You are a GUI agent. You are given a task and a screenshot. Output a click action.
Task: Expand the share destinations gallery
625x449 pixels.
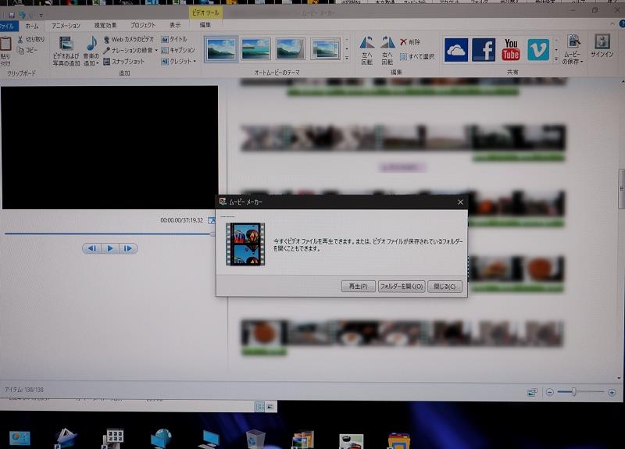[556, 59]
